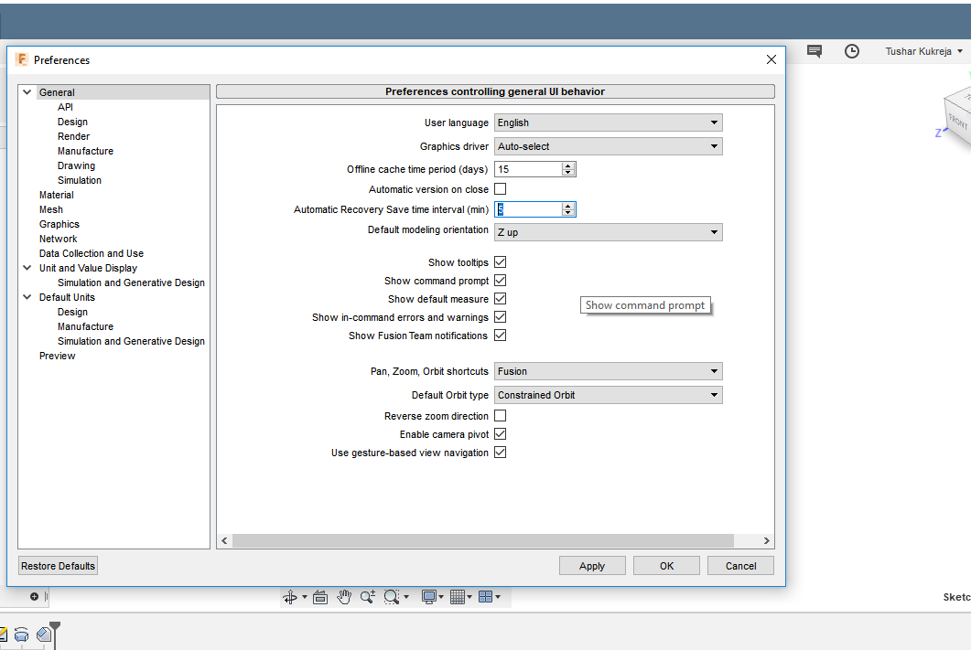The width and height of the screenshot is (971, 650).
Task: Open the Mesh preferences category
Action: pos(50,209)
